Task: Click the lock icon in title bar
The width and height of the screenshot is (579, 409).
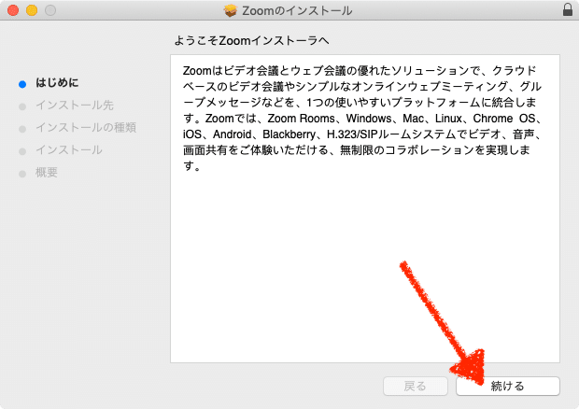Action: pos(568,9)
